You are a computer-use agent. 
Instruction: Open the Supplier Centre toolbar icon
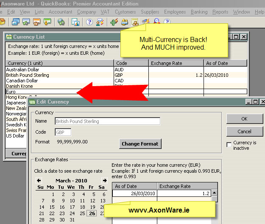(26, 22)
